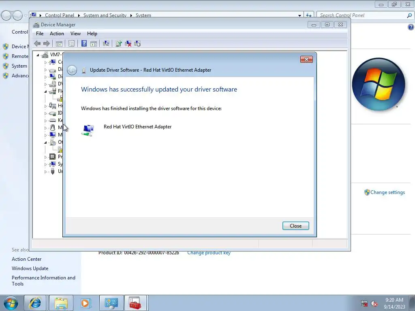Click the blue Help question-mark toolbar icon
The width and height of the screenshot is (415, 311).
84,44
